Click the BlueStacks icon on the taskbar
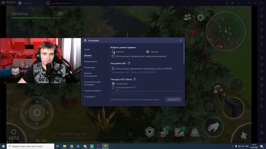The height and width of the screenshot is (149, 266). [x=105, y=146]
